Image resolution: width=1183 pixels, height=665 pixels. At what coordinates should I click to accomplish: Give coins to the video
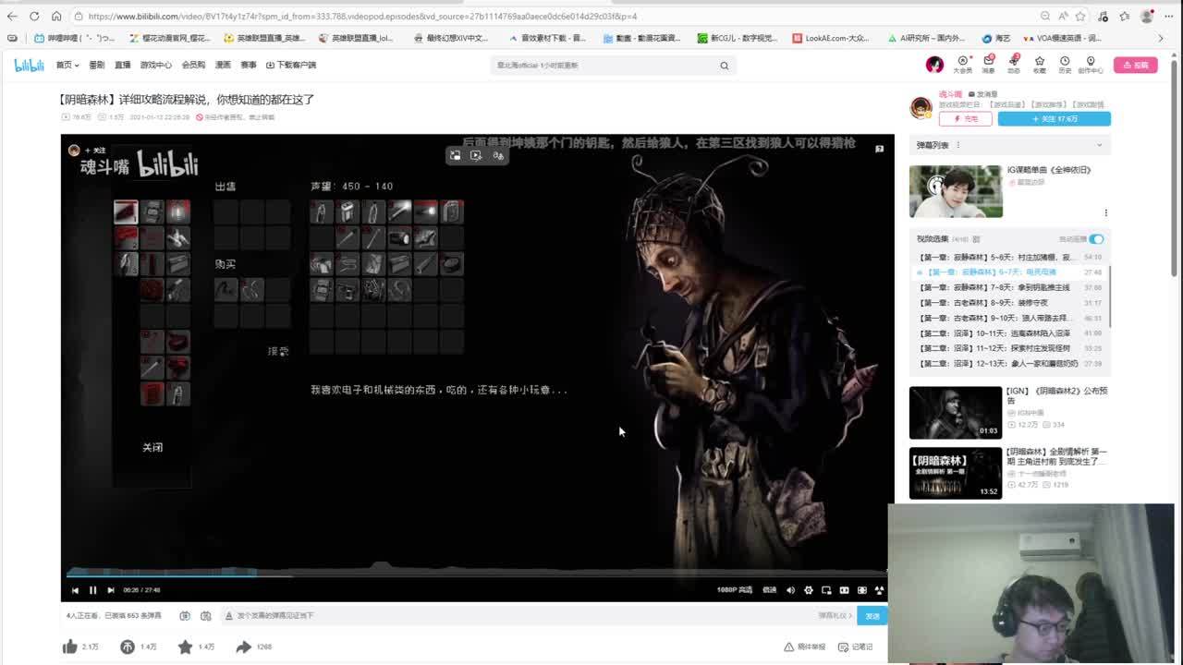[x=128, y=647]
